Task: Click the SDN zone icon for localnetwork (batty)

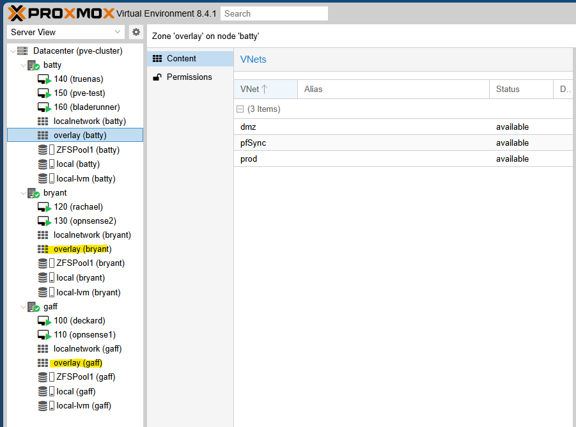Action: [43, 121]
